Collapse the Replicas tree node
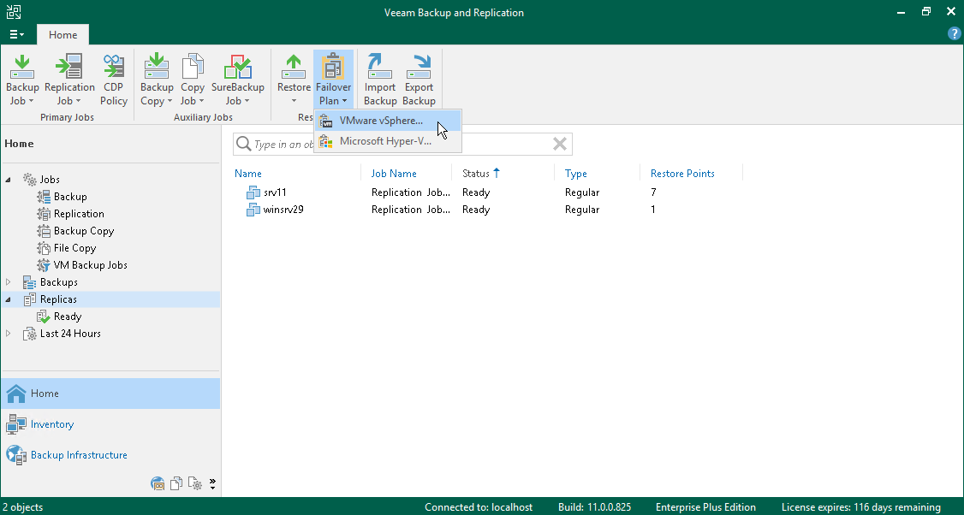The height and width of the screenshot is (515, 964). pos(8,299)
